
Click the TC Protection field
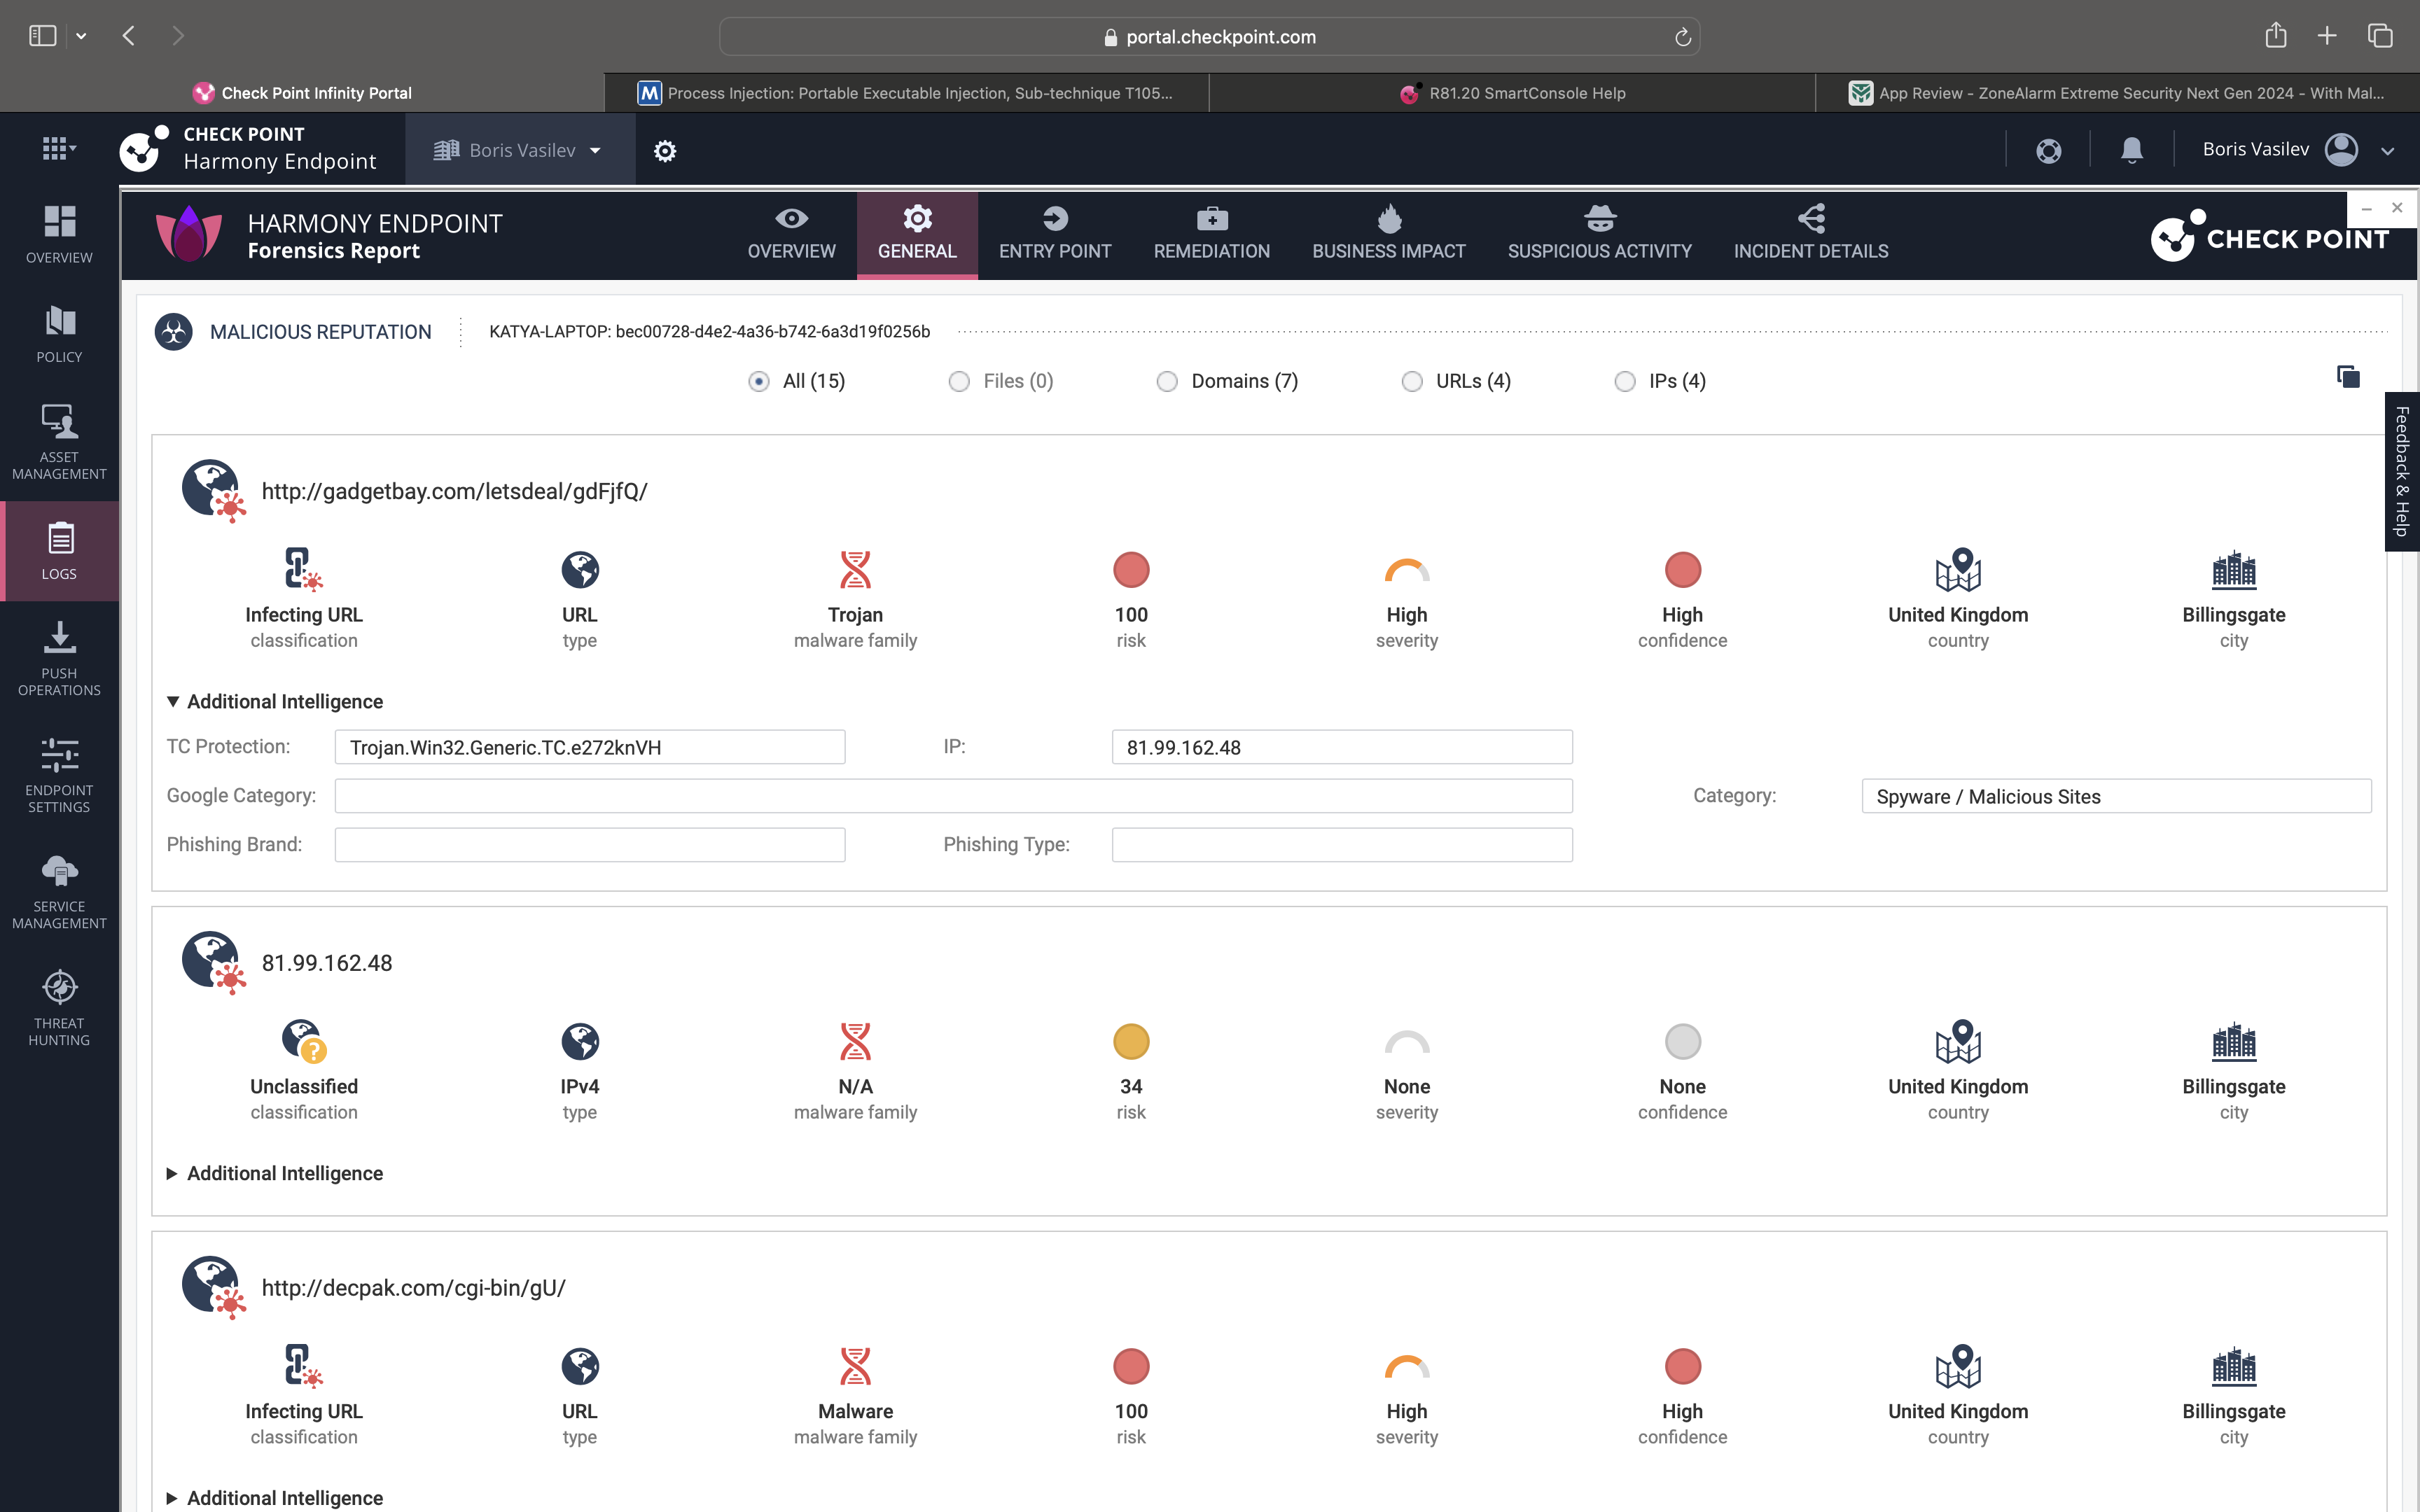(590, 748)
